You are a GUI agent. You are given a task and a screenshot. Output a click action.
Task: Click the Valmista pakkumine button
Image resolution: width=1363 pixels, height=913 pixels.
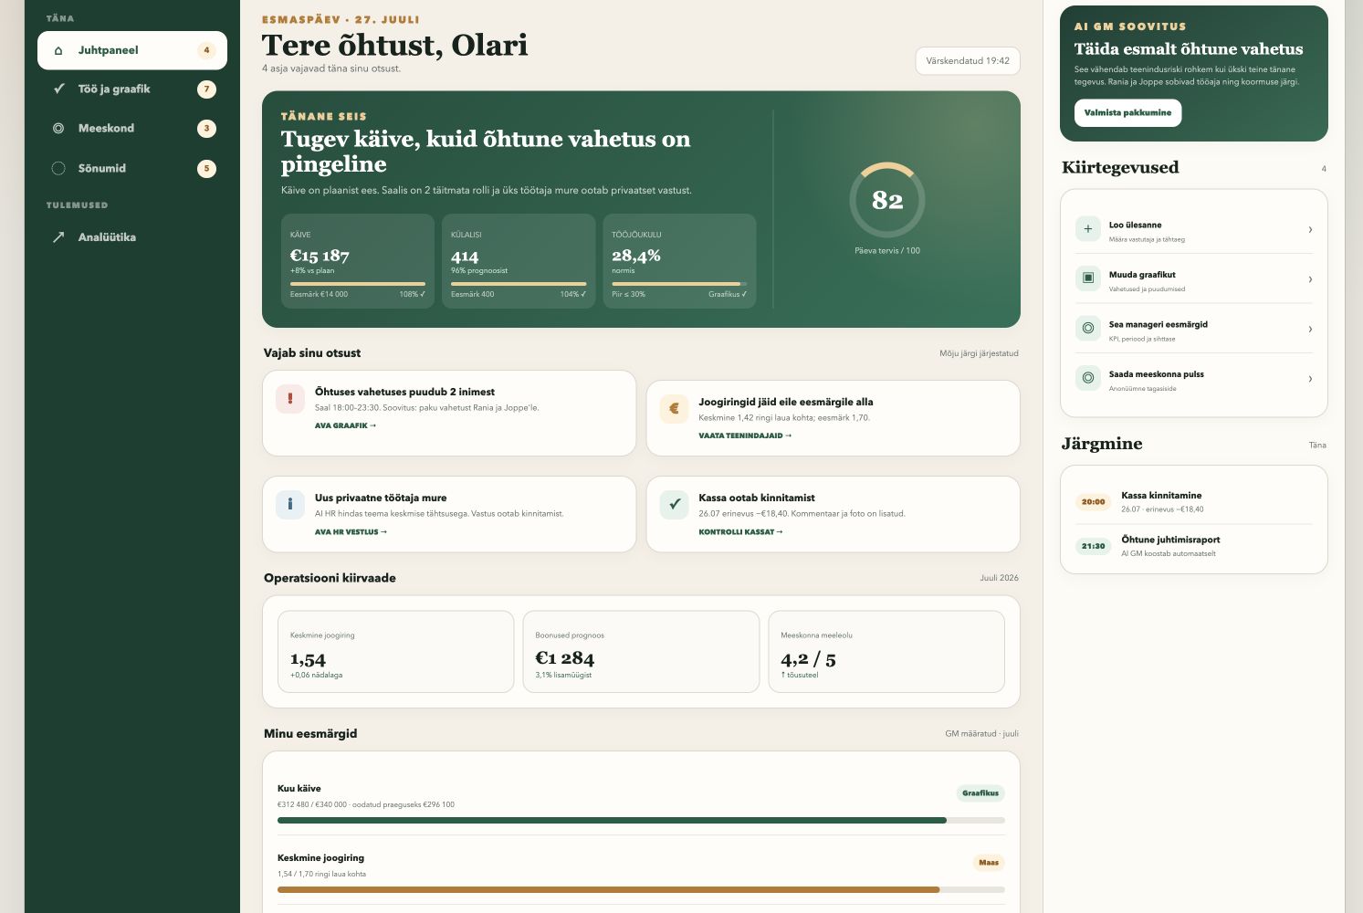pyautogui.click(x=1127, y=113)
